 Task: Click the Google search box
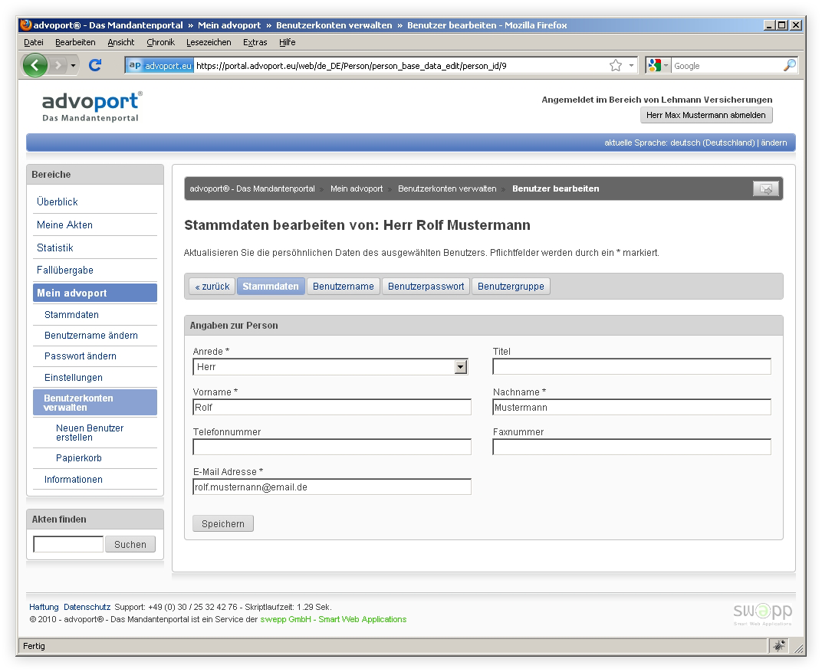(726, 65)
